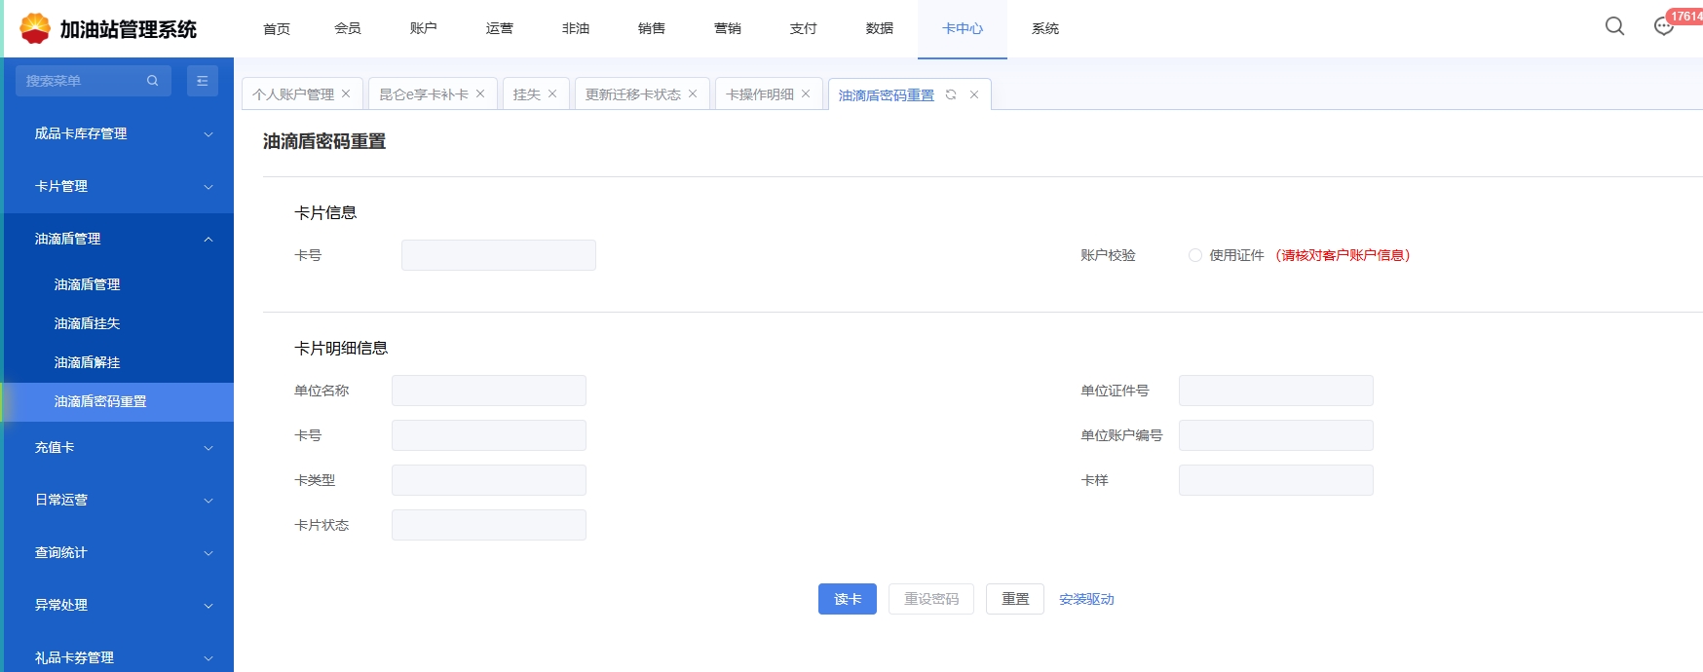Open 油滴盾挂失 in the sidebar

coord(88,323)
